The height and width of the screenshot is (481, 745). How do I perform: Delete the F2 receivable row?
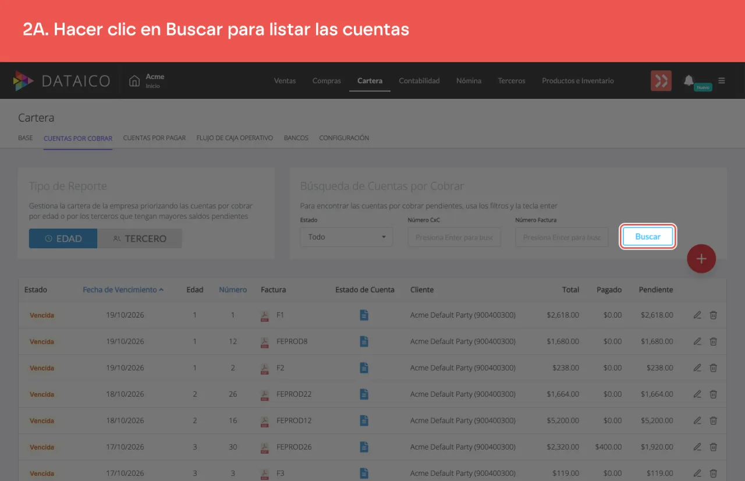(x=714, y=368)
